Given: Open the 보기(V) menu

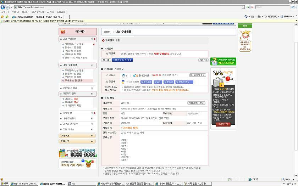Looking at the screenshot, I should [26, 12].
